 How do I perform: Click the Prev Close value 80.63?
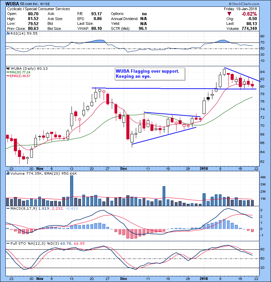(x=33, y=29)
